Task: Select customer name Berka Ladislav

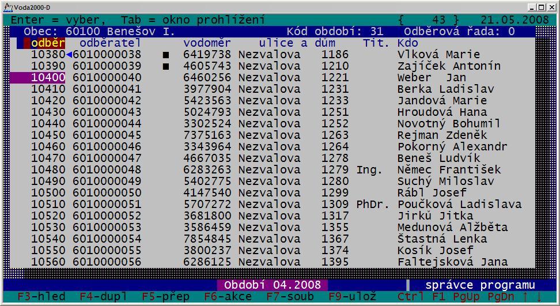Action: tap(446, 89)
